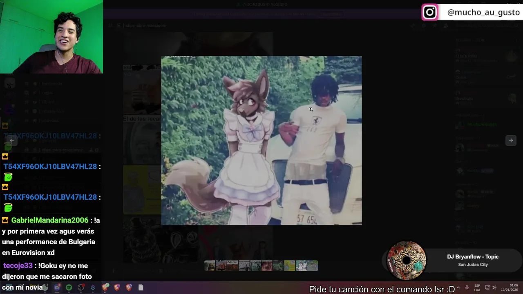Expand the hidden system tray icons chevron

pos(458,287)
